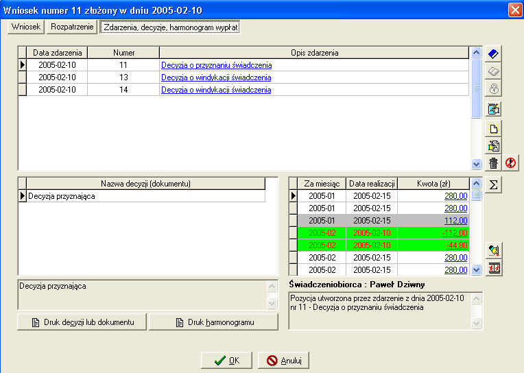Select event number 11 cell
This screenshot has width=524, height=373.
pos(123,65)
